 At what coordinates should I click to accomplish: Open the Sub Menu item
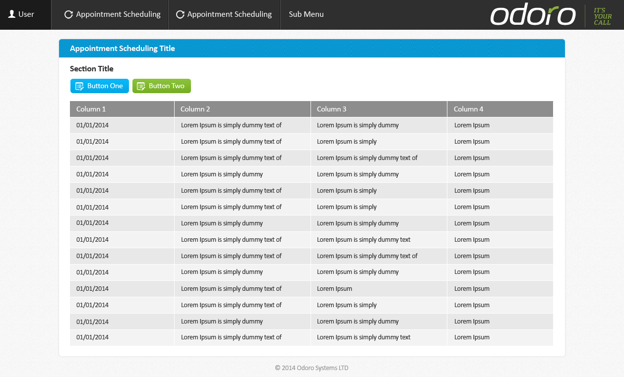click(x=306, y=14)
